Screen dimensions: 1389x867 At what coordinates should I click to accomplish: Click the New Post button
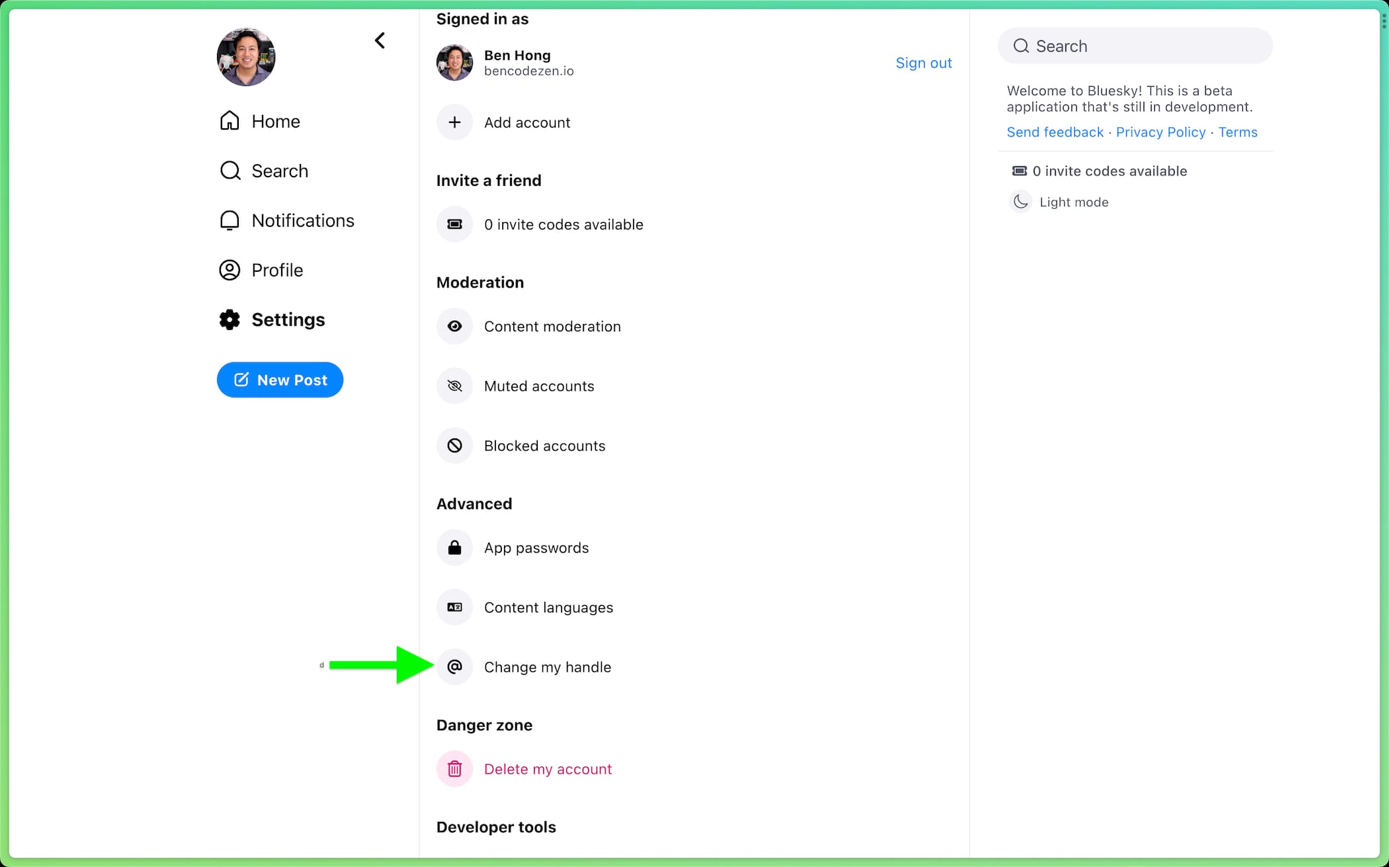click(x=280, y=380)
